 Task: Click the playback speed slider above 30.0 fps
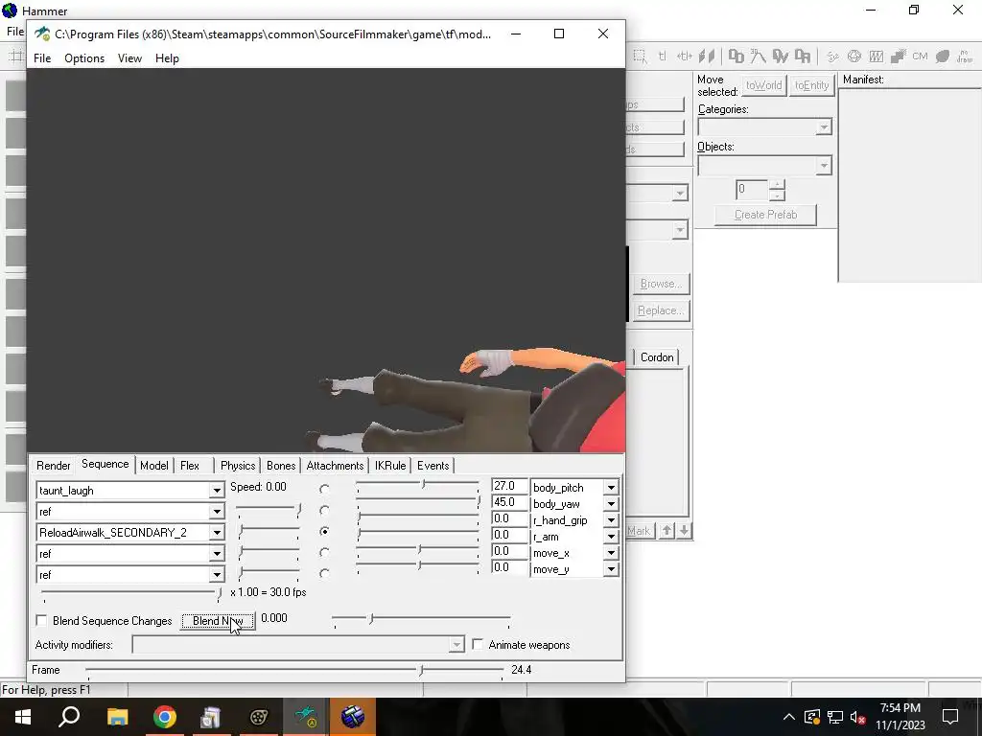point(130,592)
